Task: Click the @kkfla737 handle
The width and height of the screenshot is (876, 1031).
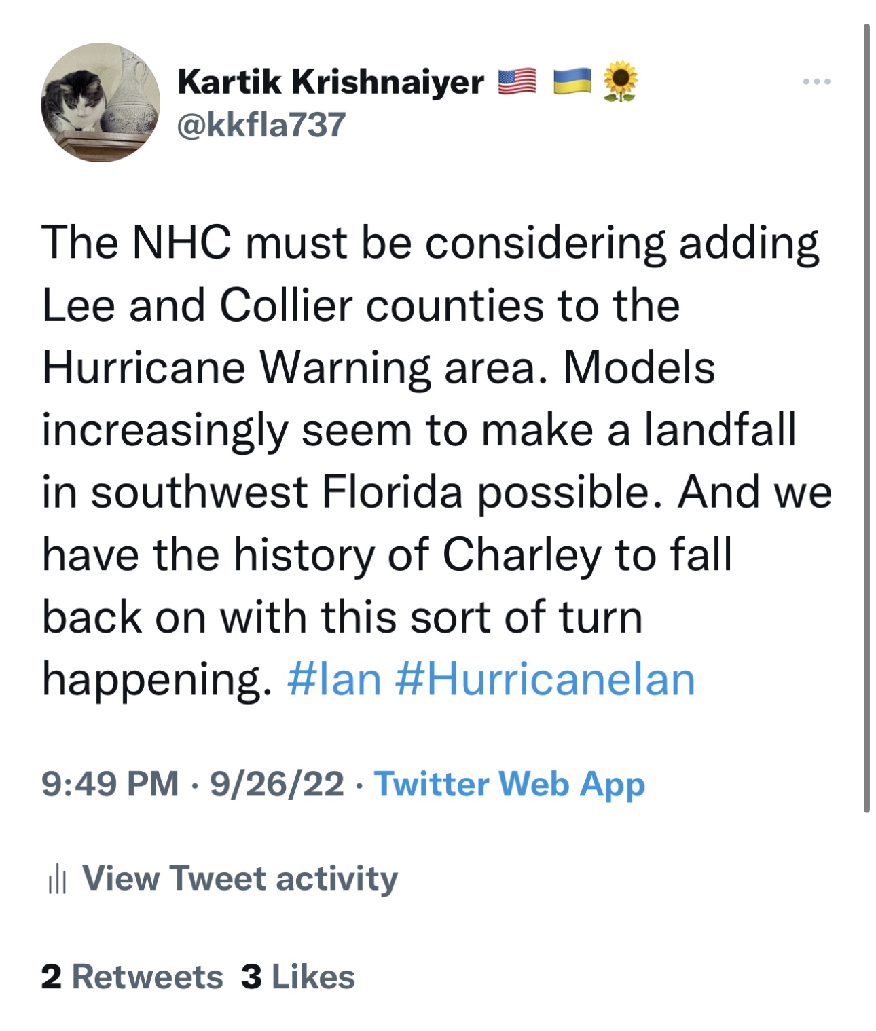Action: [x=261, y=125]
